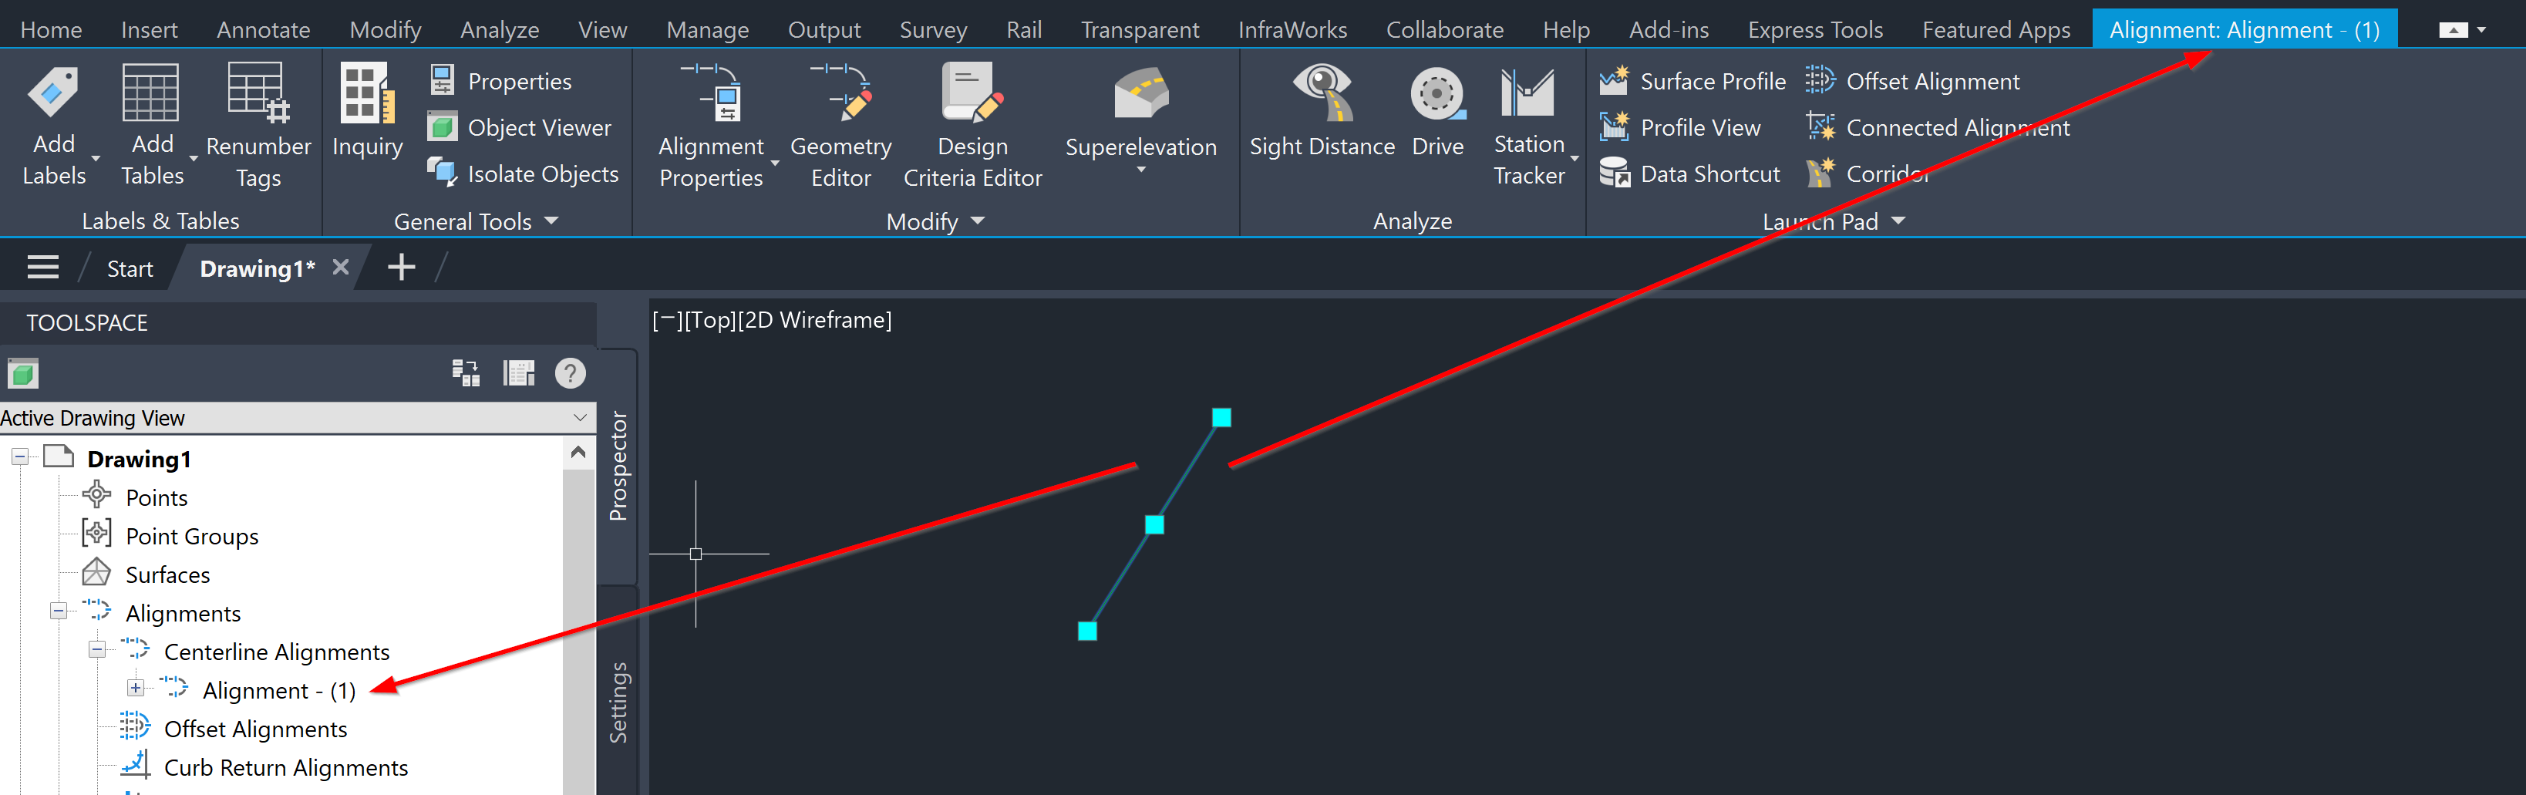This screenshot has width=2526, height=795.
Task: Add a new drawing tab
Action: pos(401,267)
